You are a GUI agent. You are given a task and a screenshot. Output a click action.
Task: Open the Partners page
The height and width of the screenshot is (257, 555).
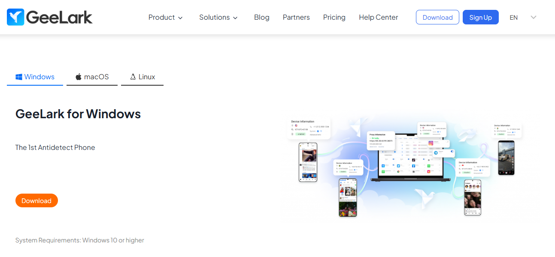click(x=296, y=18)
